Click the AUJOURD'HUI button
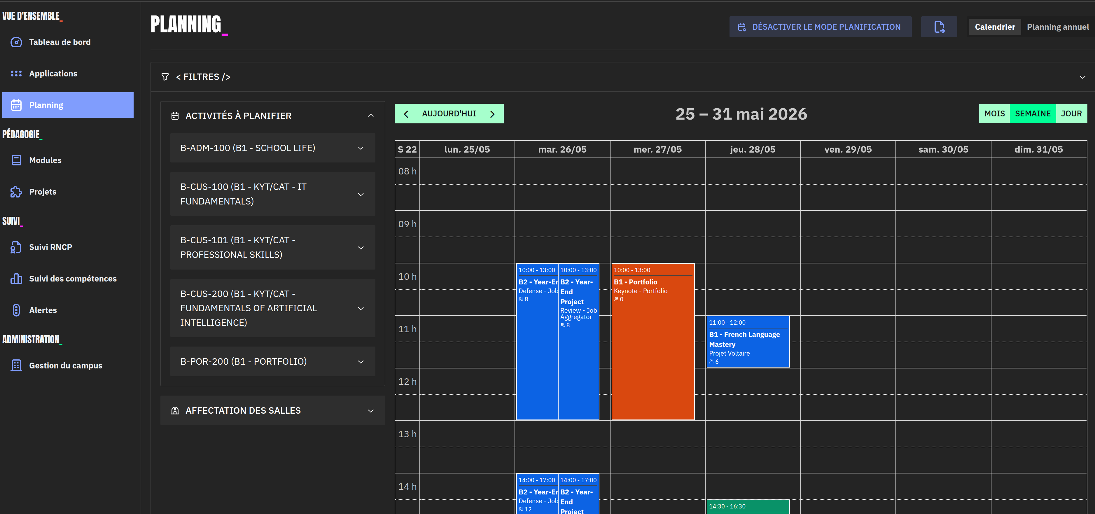1095x514 pixels. [x=449, y=113]
